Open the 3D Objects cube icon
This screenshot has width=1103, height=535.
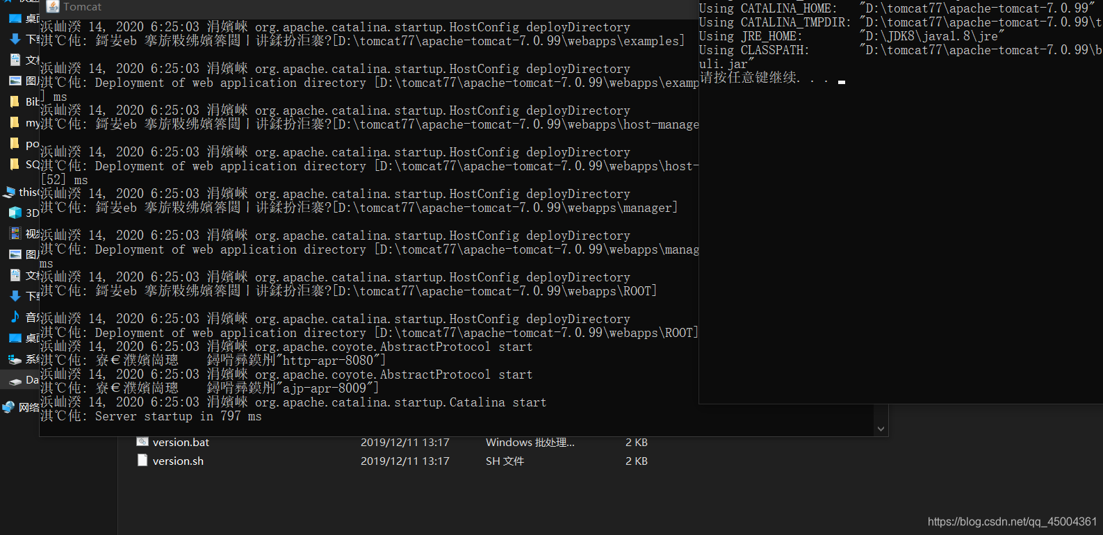click(x=15, y=213)
